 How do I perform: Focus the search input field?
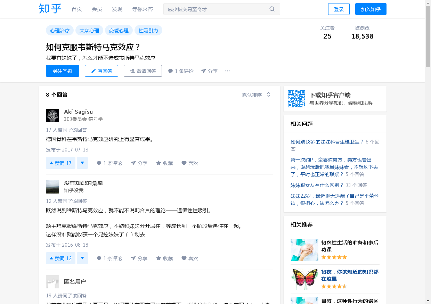coord(217,9)
